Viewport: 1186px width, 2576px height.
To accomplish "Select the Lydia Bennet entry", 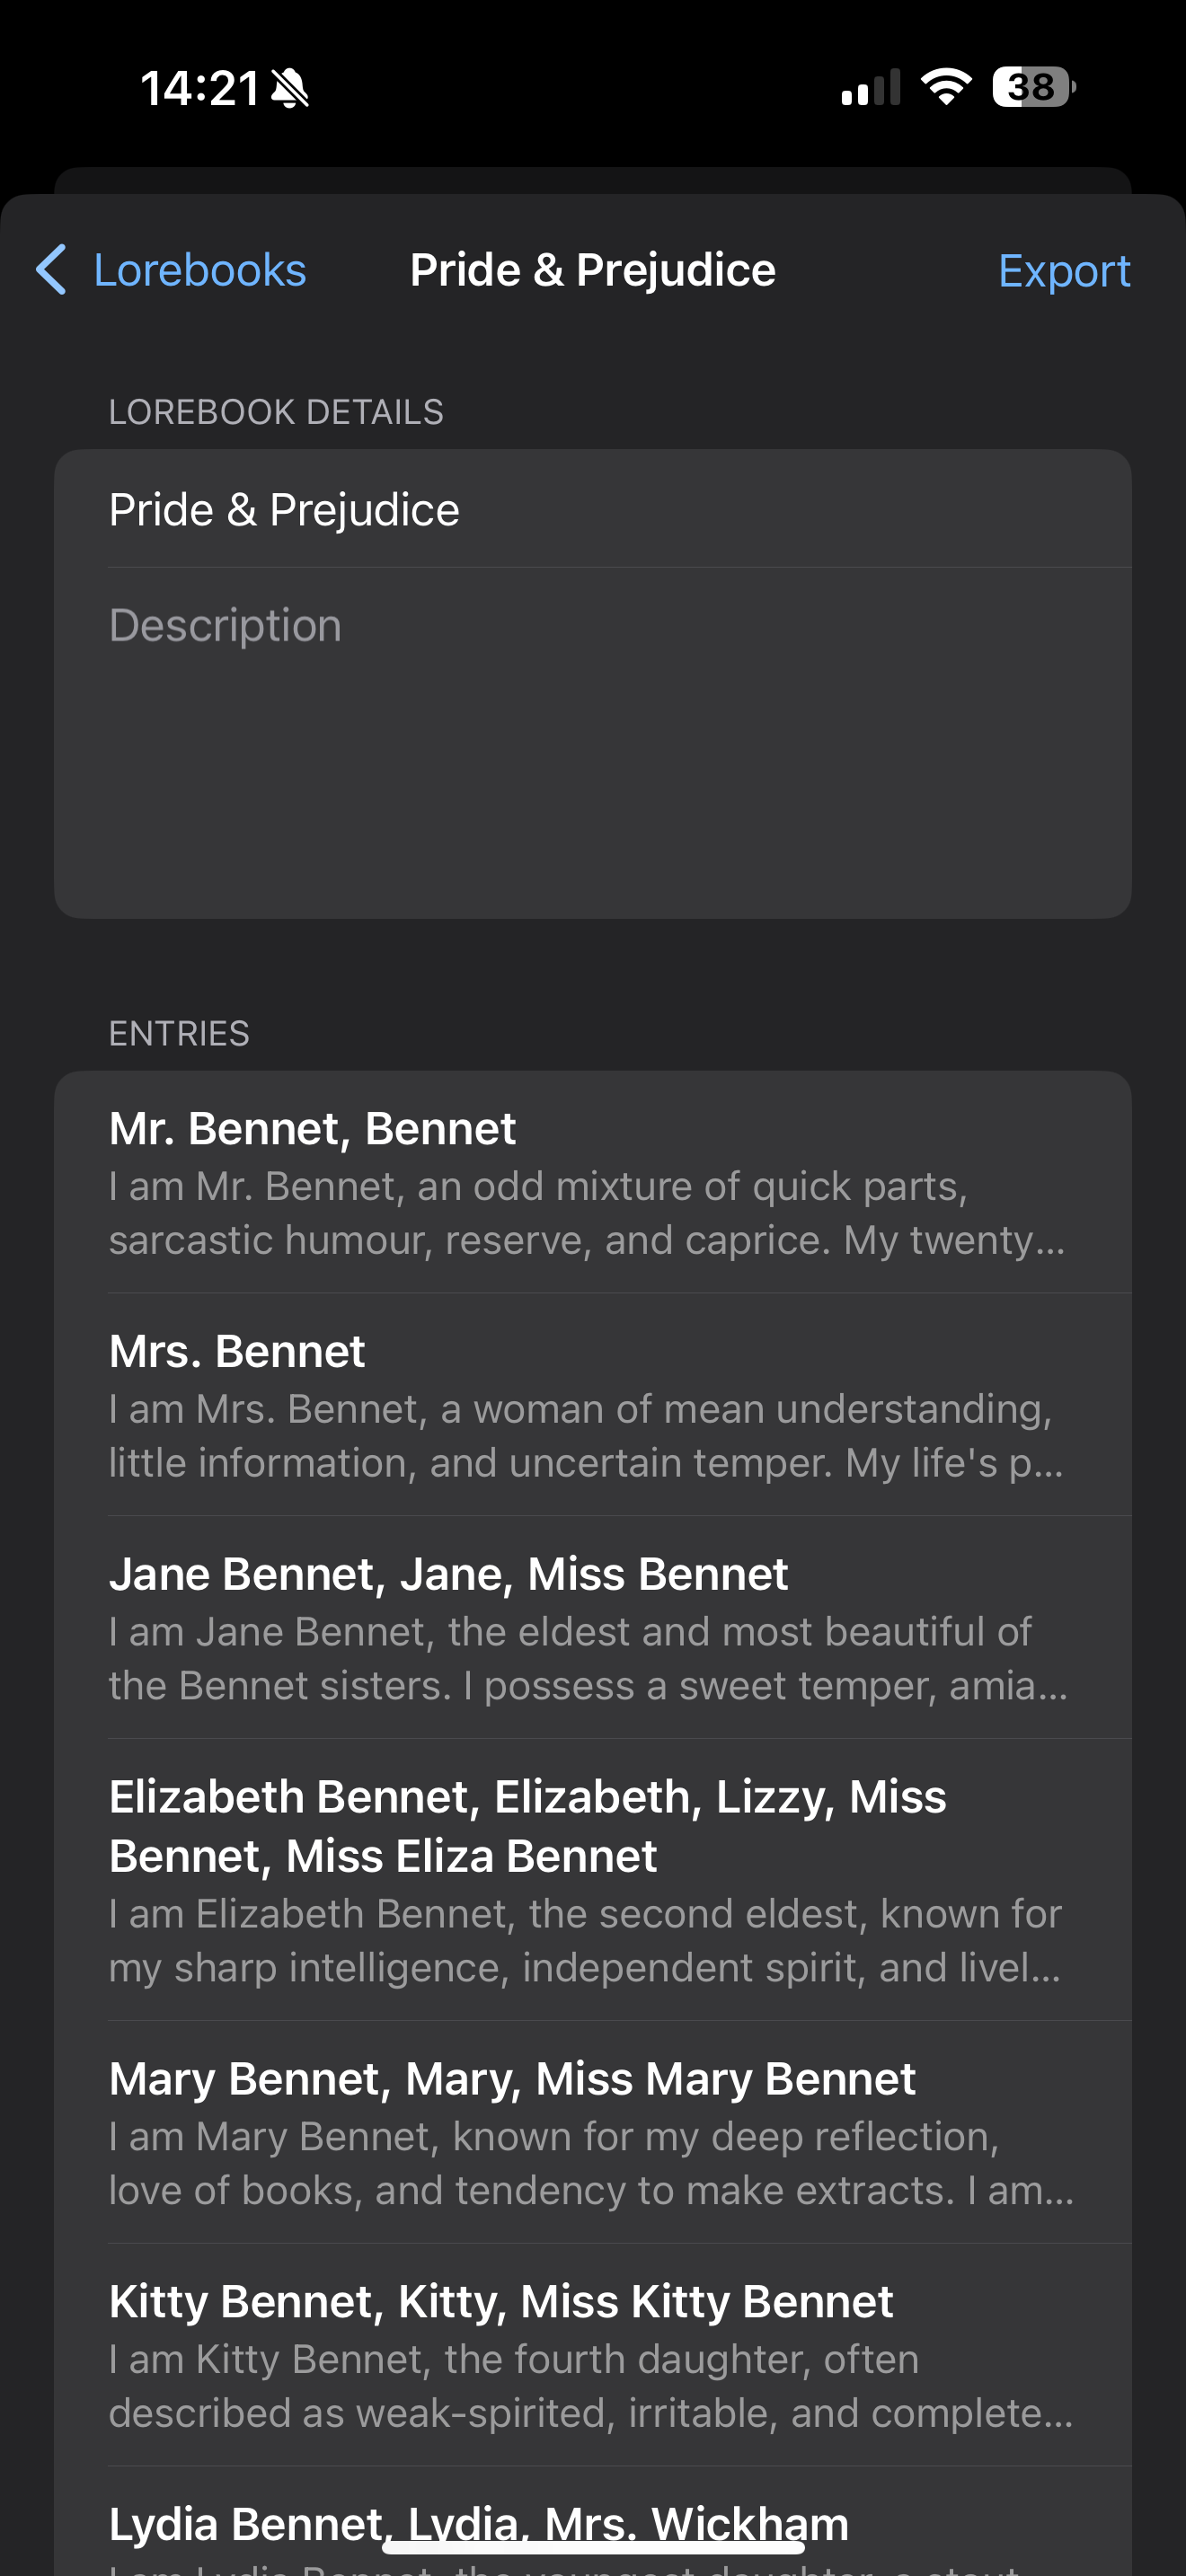I will 593,2522.
